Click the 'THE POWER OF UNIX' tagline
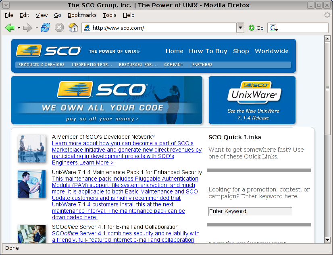 (114, 51)
